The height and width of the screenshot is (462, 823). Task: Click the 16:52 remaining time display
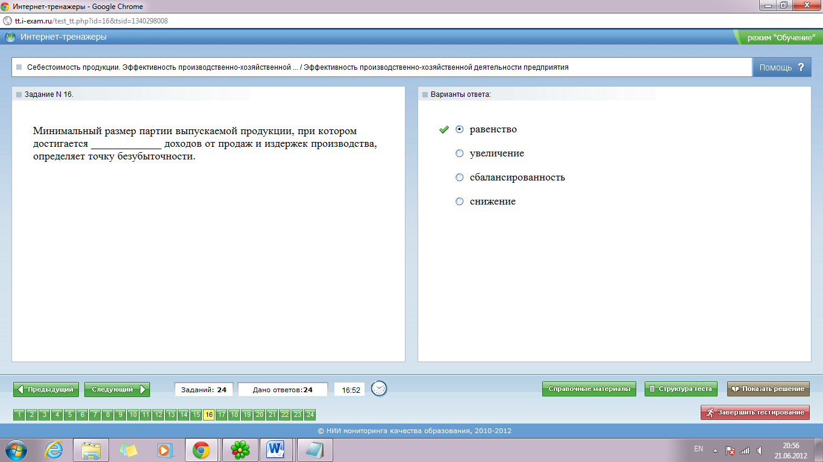pyautogui.click(x=351, y=390)
